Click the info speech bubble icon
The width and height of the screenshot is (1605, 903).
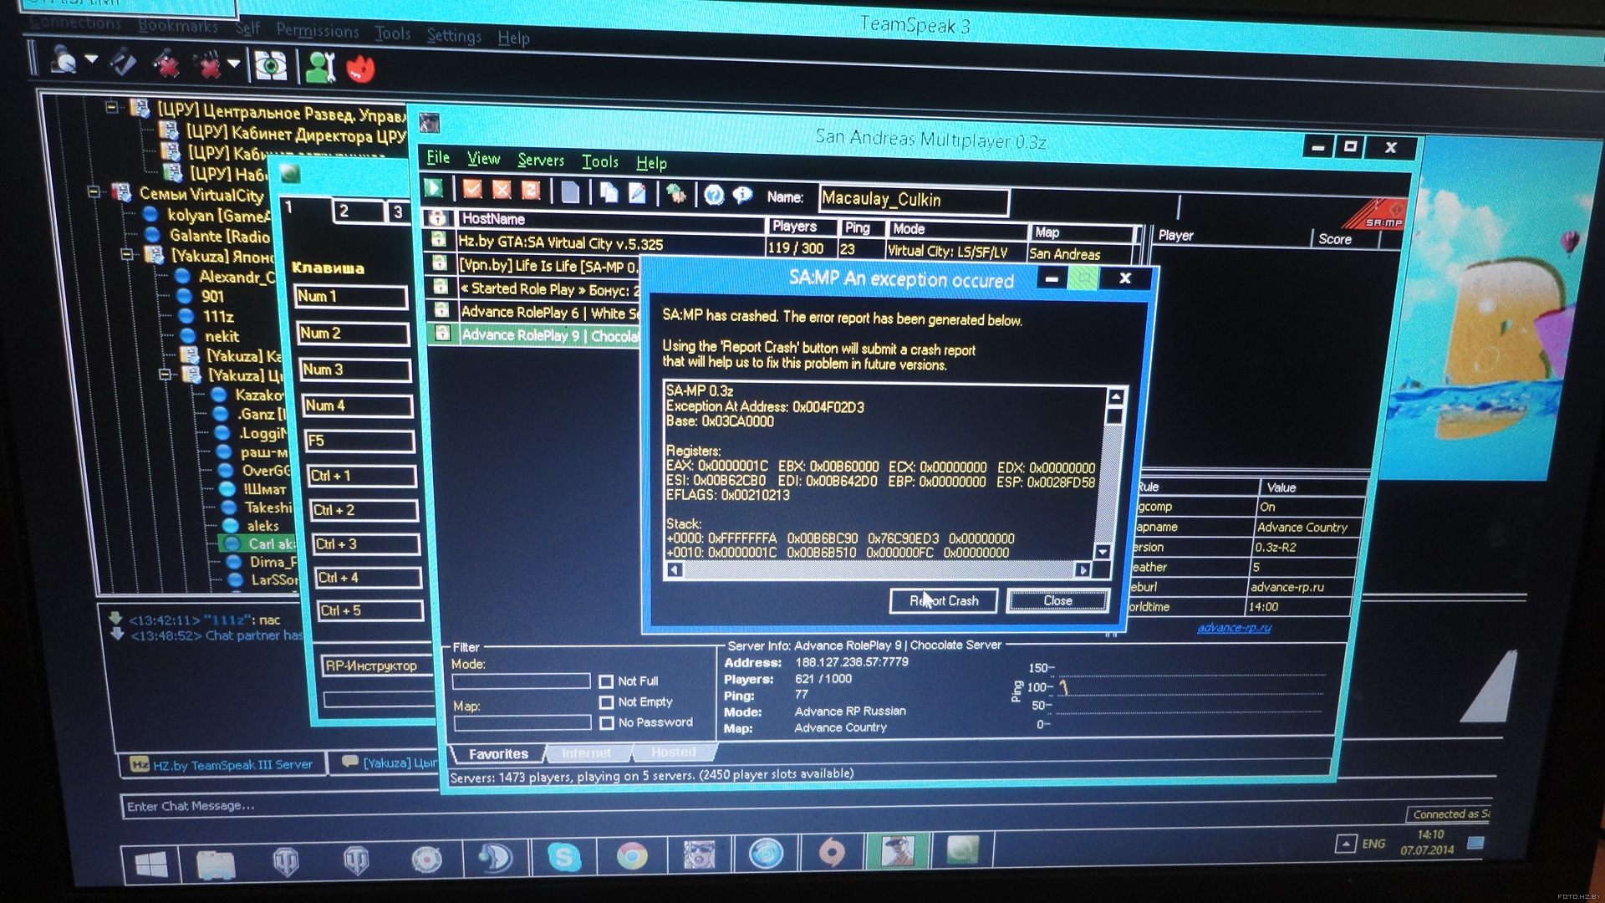742,196
